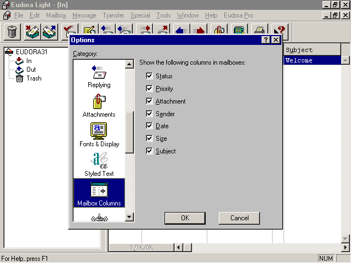Click the Options dialog help question button
The height and width of the screenshot is (263, 351).
point(265,40)
